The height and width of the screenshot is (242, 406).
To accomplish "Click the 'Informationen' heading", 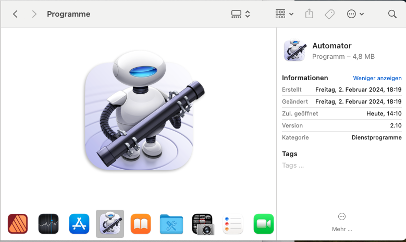I will (x=305, y=78).
